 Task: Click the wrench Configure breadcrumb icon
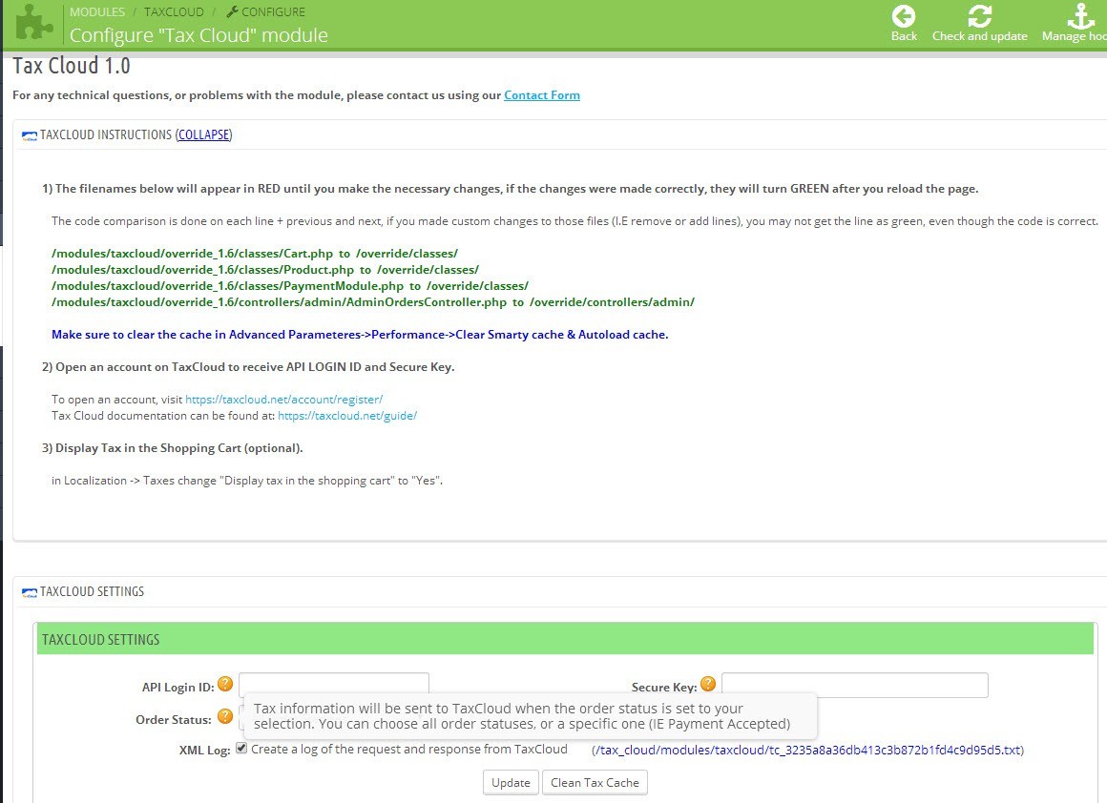coord(232,11)
